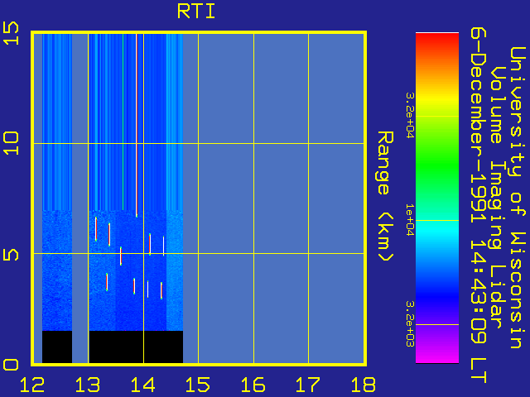
Task: Click the University of Wisconsin title text
Action: point(518,198)
